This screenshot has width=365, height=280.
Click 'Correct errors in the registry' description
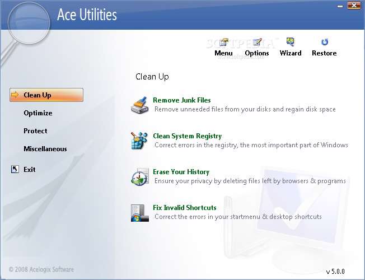click(x=251, y=145)
